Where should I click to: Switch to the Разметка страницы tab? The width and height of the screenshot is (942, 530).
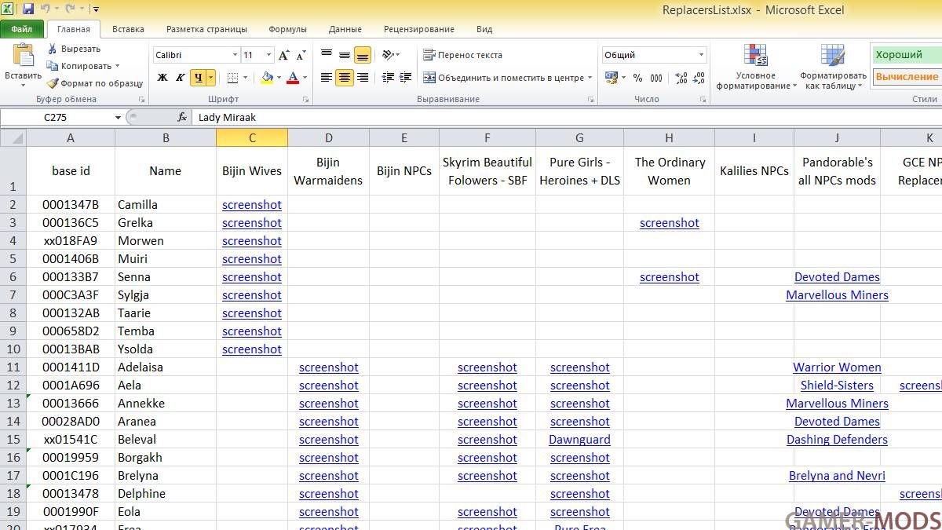(206, 29)
